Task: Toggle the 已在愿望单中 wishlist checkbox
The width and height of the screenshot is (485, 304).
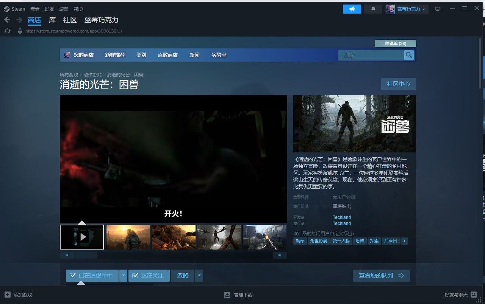Action: (73, 276)
